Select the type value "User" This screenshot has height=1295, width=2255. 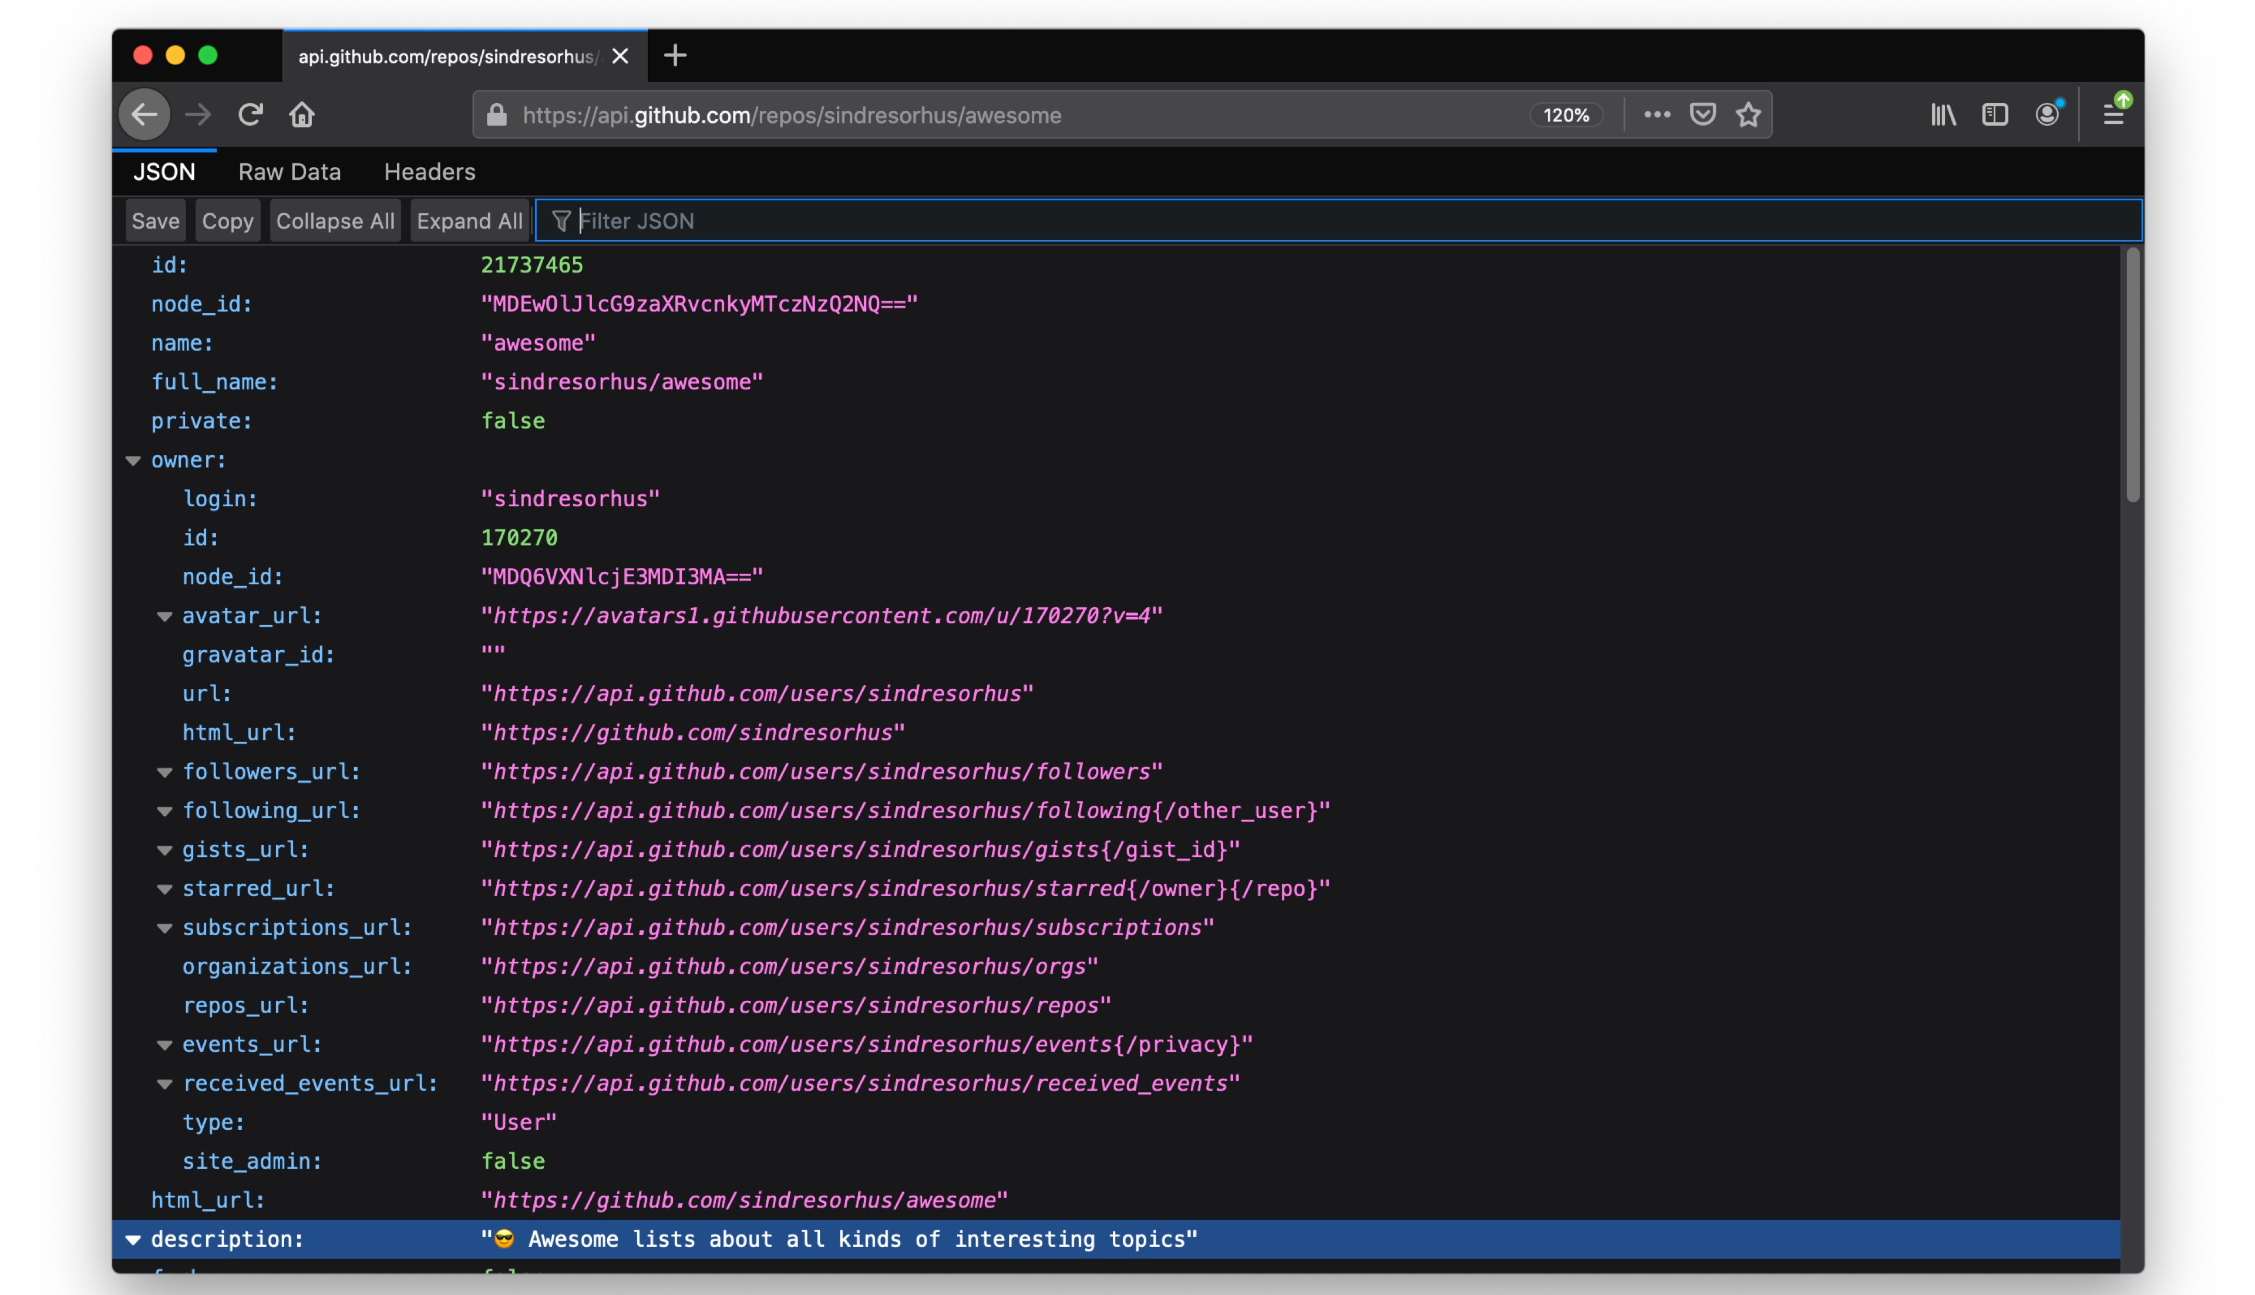pos(519,1122)
